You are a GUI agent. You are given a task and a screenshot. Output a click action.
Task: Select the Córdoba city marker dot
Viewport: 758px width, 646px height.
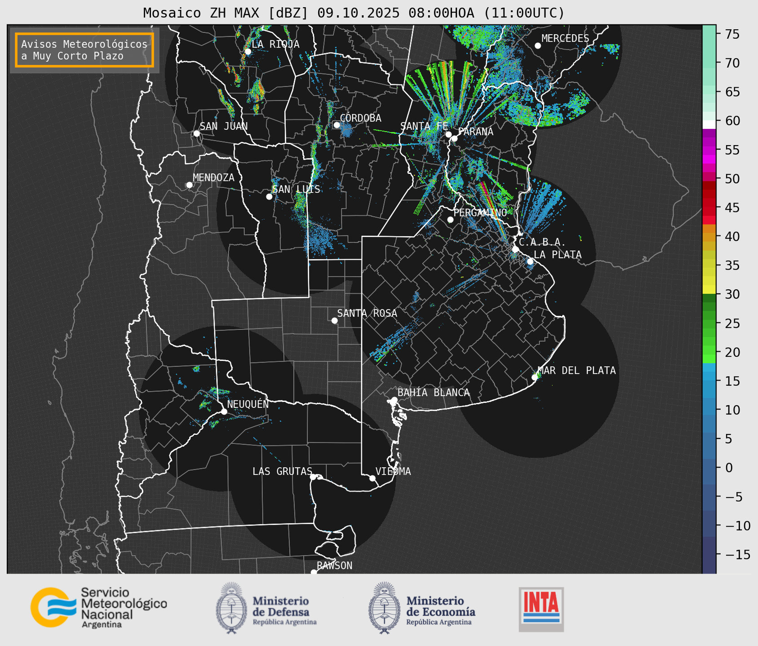click(x=337, y=125)
